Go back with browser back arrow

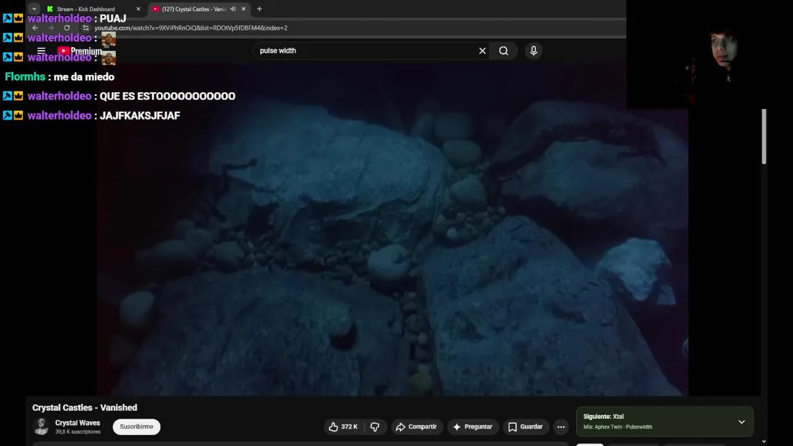coord(35,28)
